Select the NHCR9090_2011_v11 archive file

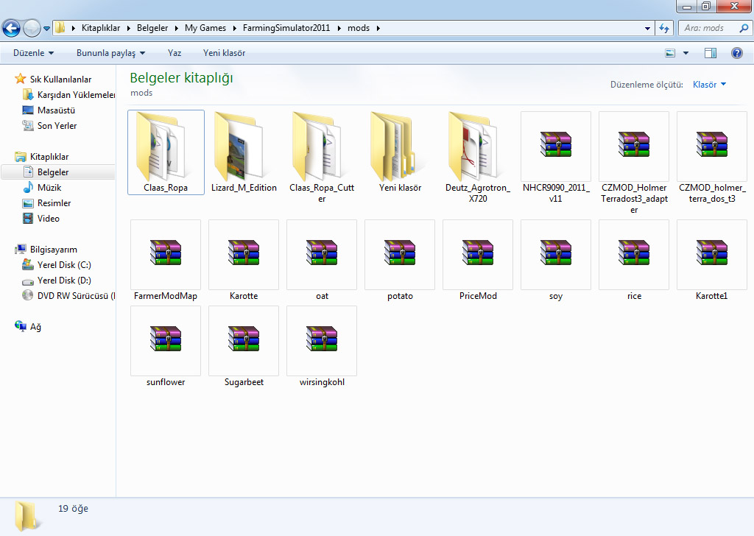tap(556, 145)
